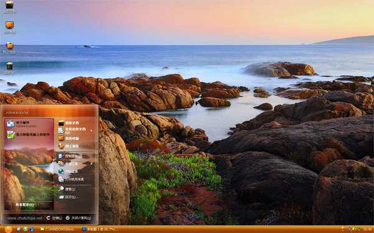This screenshot has width=374, height=233.
Task: Click the log off button
Action: tap(54, 218)
